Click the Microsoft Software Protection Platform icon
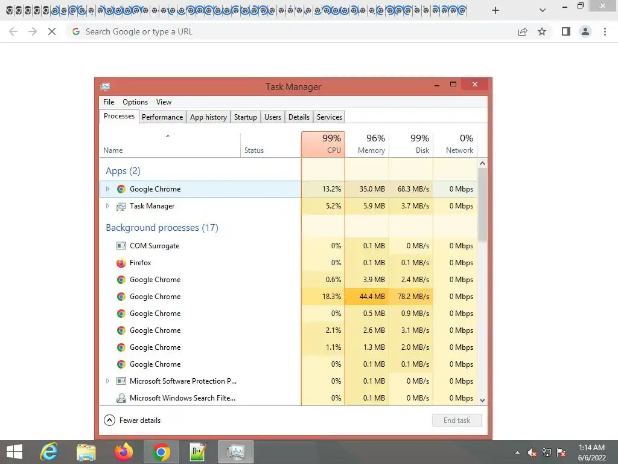 coord(121,381)
